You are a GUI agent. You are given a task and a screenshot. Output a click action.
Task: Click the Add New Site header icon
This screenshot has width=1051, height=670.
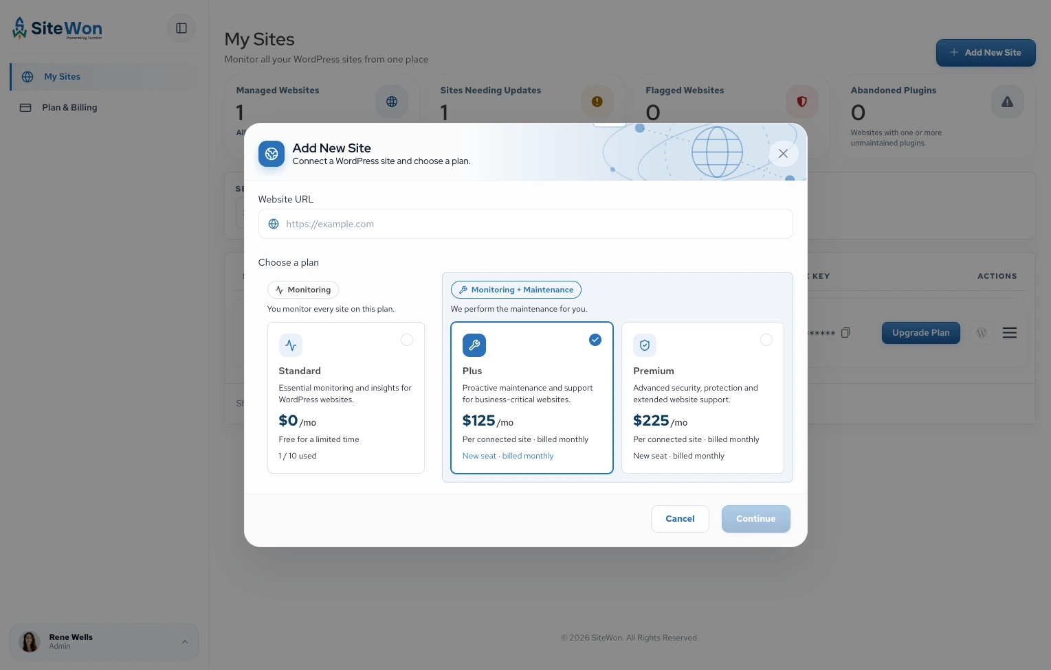[272, 154]
